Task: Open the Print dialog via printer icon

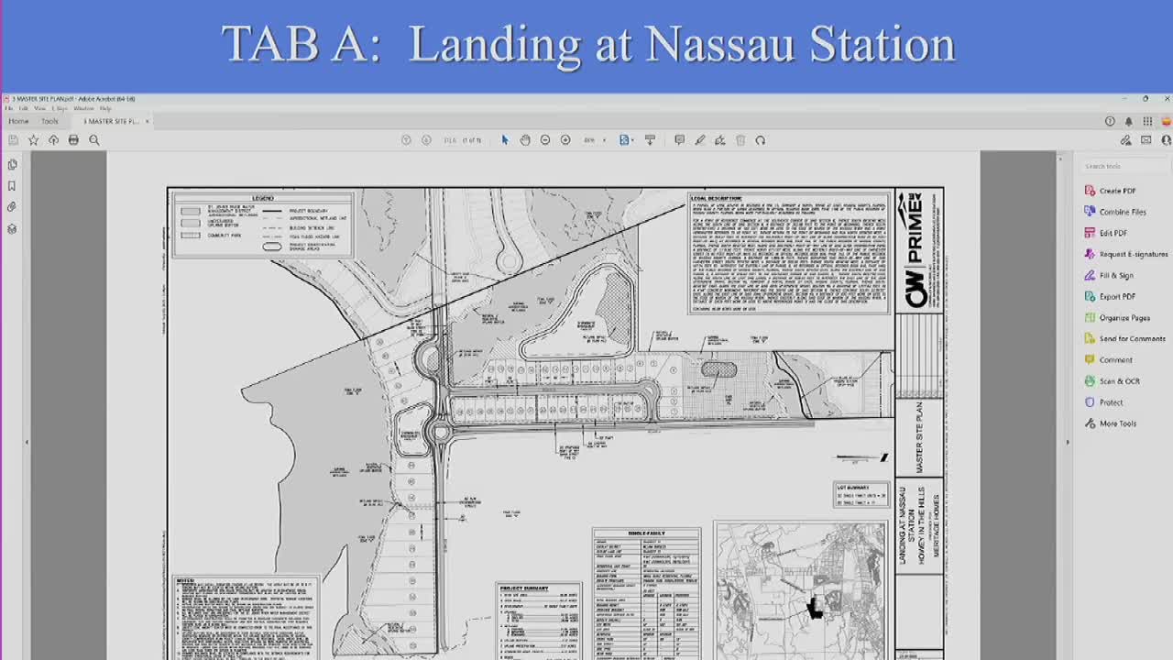Action: coord(73,139)
